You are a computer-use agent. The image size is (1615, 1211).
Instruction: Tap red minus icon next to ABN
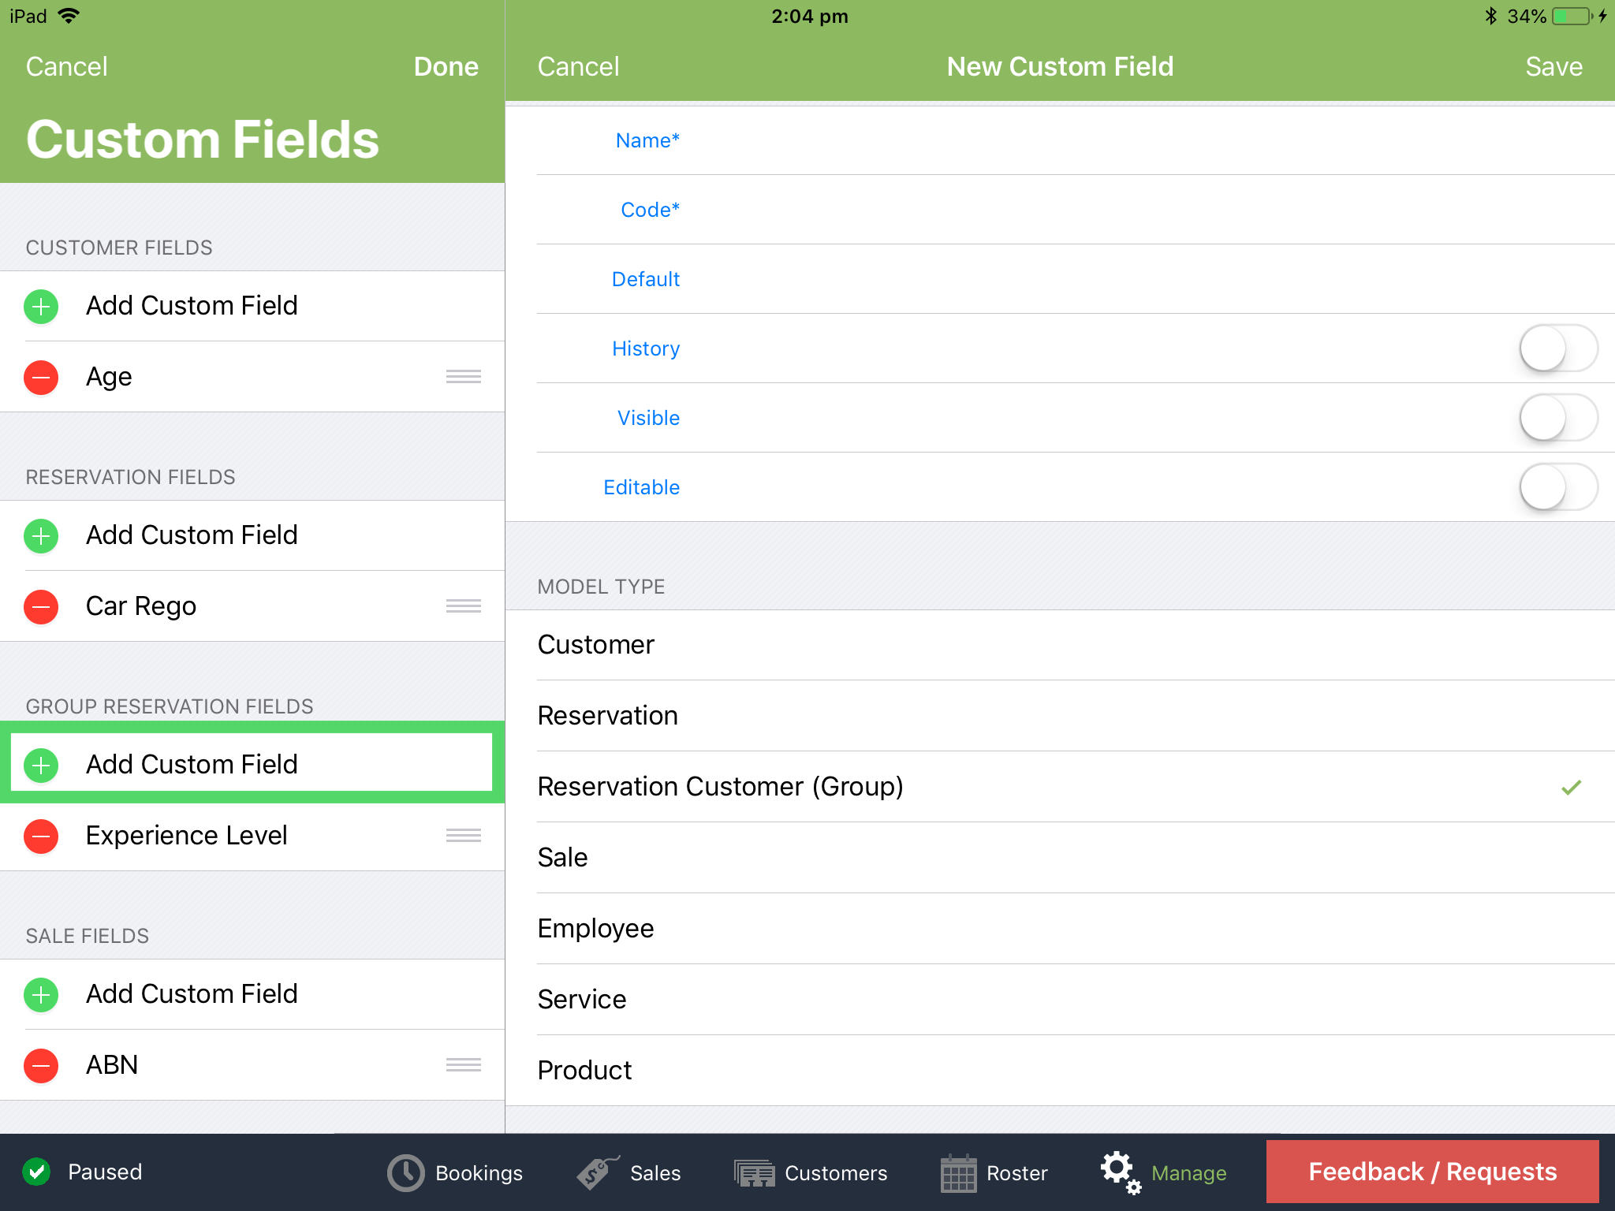pyautogui.click(x=41, y=1065)
